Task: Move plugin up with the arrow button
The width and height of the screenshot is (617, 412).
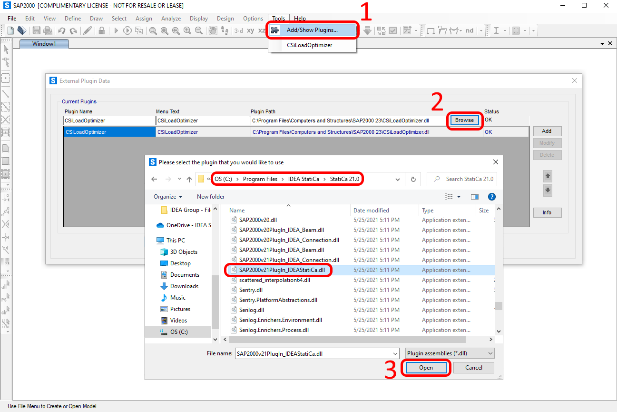Action: coord(547,176)
